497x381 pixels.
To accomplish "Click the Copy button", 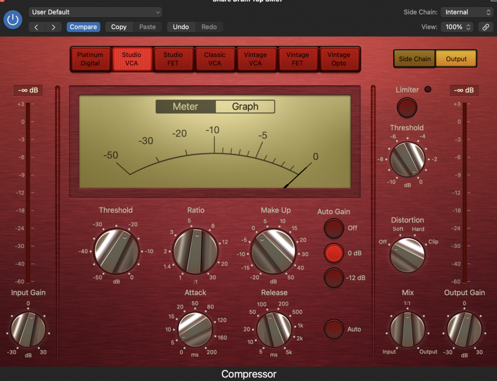I will [x=118, y=27].
